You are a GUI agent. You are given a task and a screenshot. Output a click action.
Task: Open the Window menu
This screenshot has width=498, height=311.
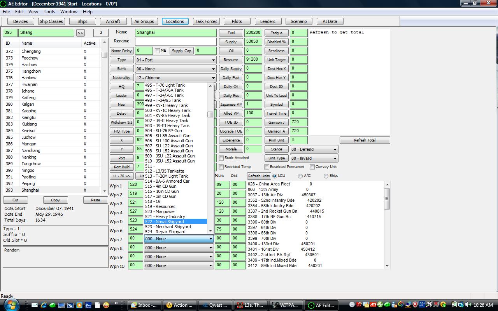click(68, 12)
